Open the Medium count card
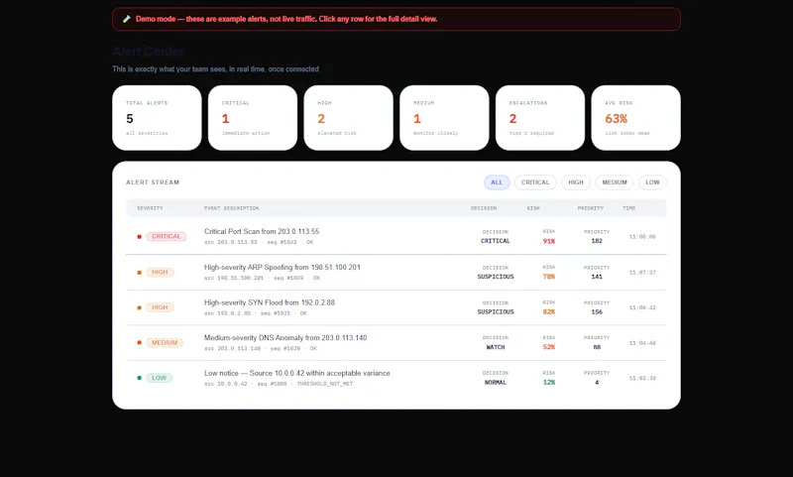793x477 pixels. [444, 117]
